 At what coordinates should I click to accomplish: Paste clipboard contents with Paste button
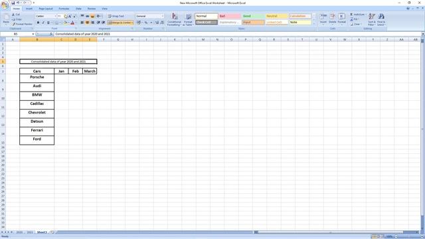6,19
